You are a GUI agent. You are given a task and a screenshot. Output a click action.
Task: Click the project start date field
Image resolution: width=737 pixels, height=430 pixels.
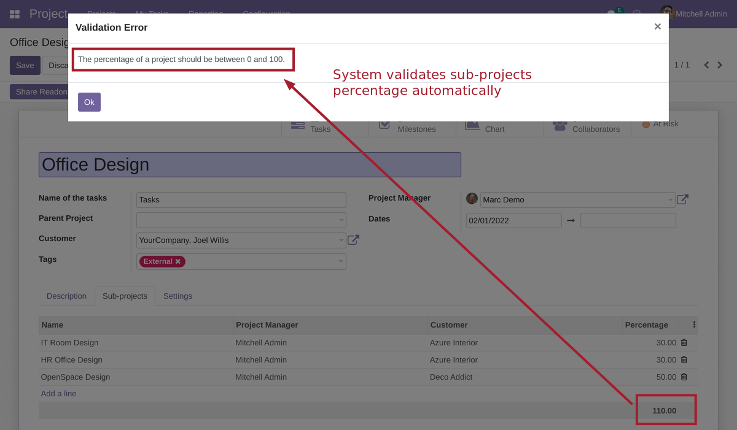tap(513, 220)
